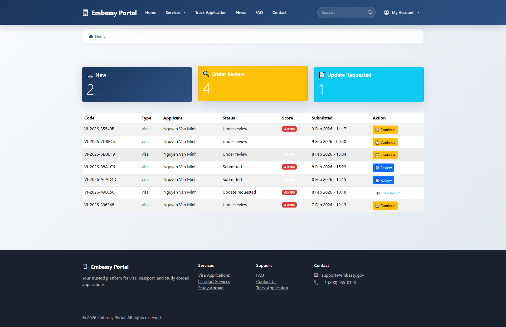Click the My Account user avatar icon
Screen dimensions: 506x327
pos(386,12)
